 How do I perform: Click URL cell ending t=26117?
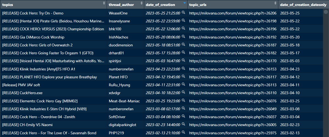pos(233,77)
